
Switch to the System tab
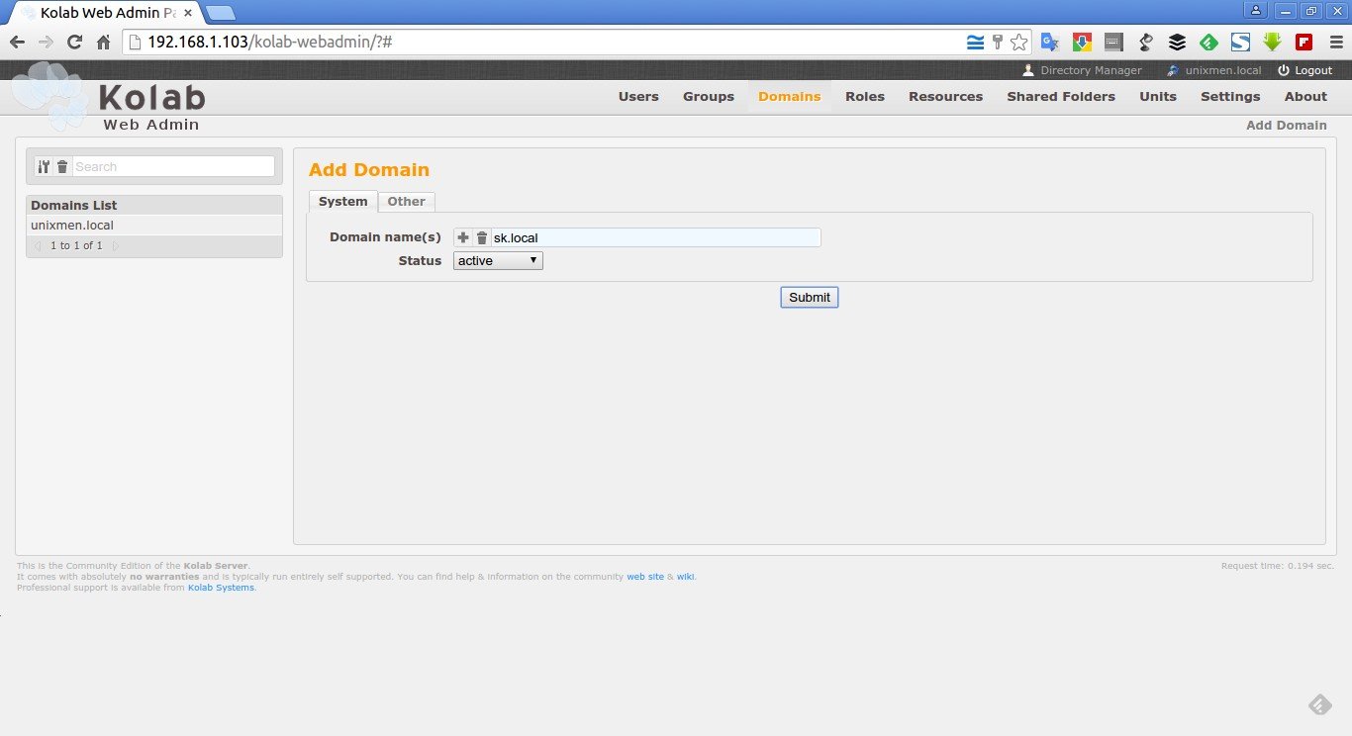pyautogui.click(x=343, y=201)
